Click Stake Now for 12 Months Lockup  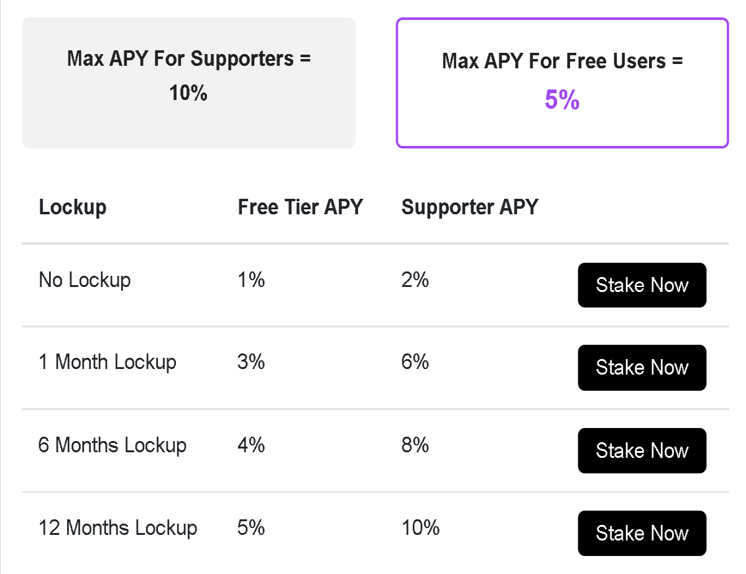(642, 533)
